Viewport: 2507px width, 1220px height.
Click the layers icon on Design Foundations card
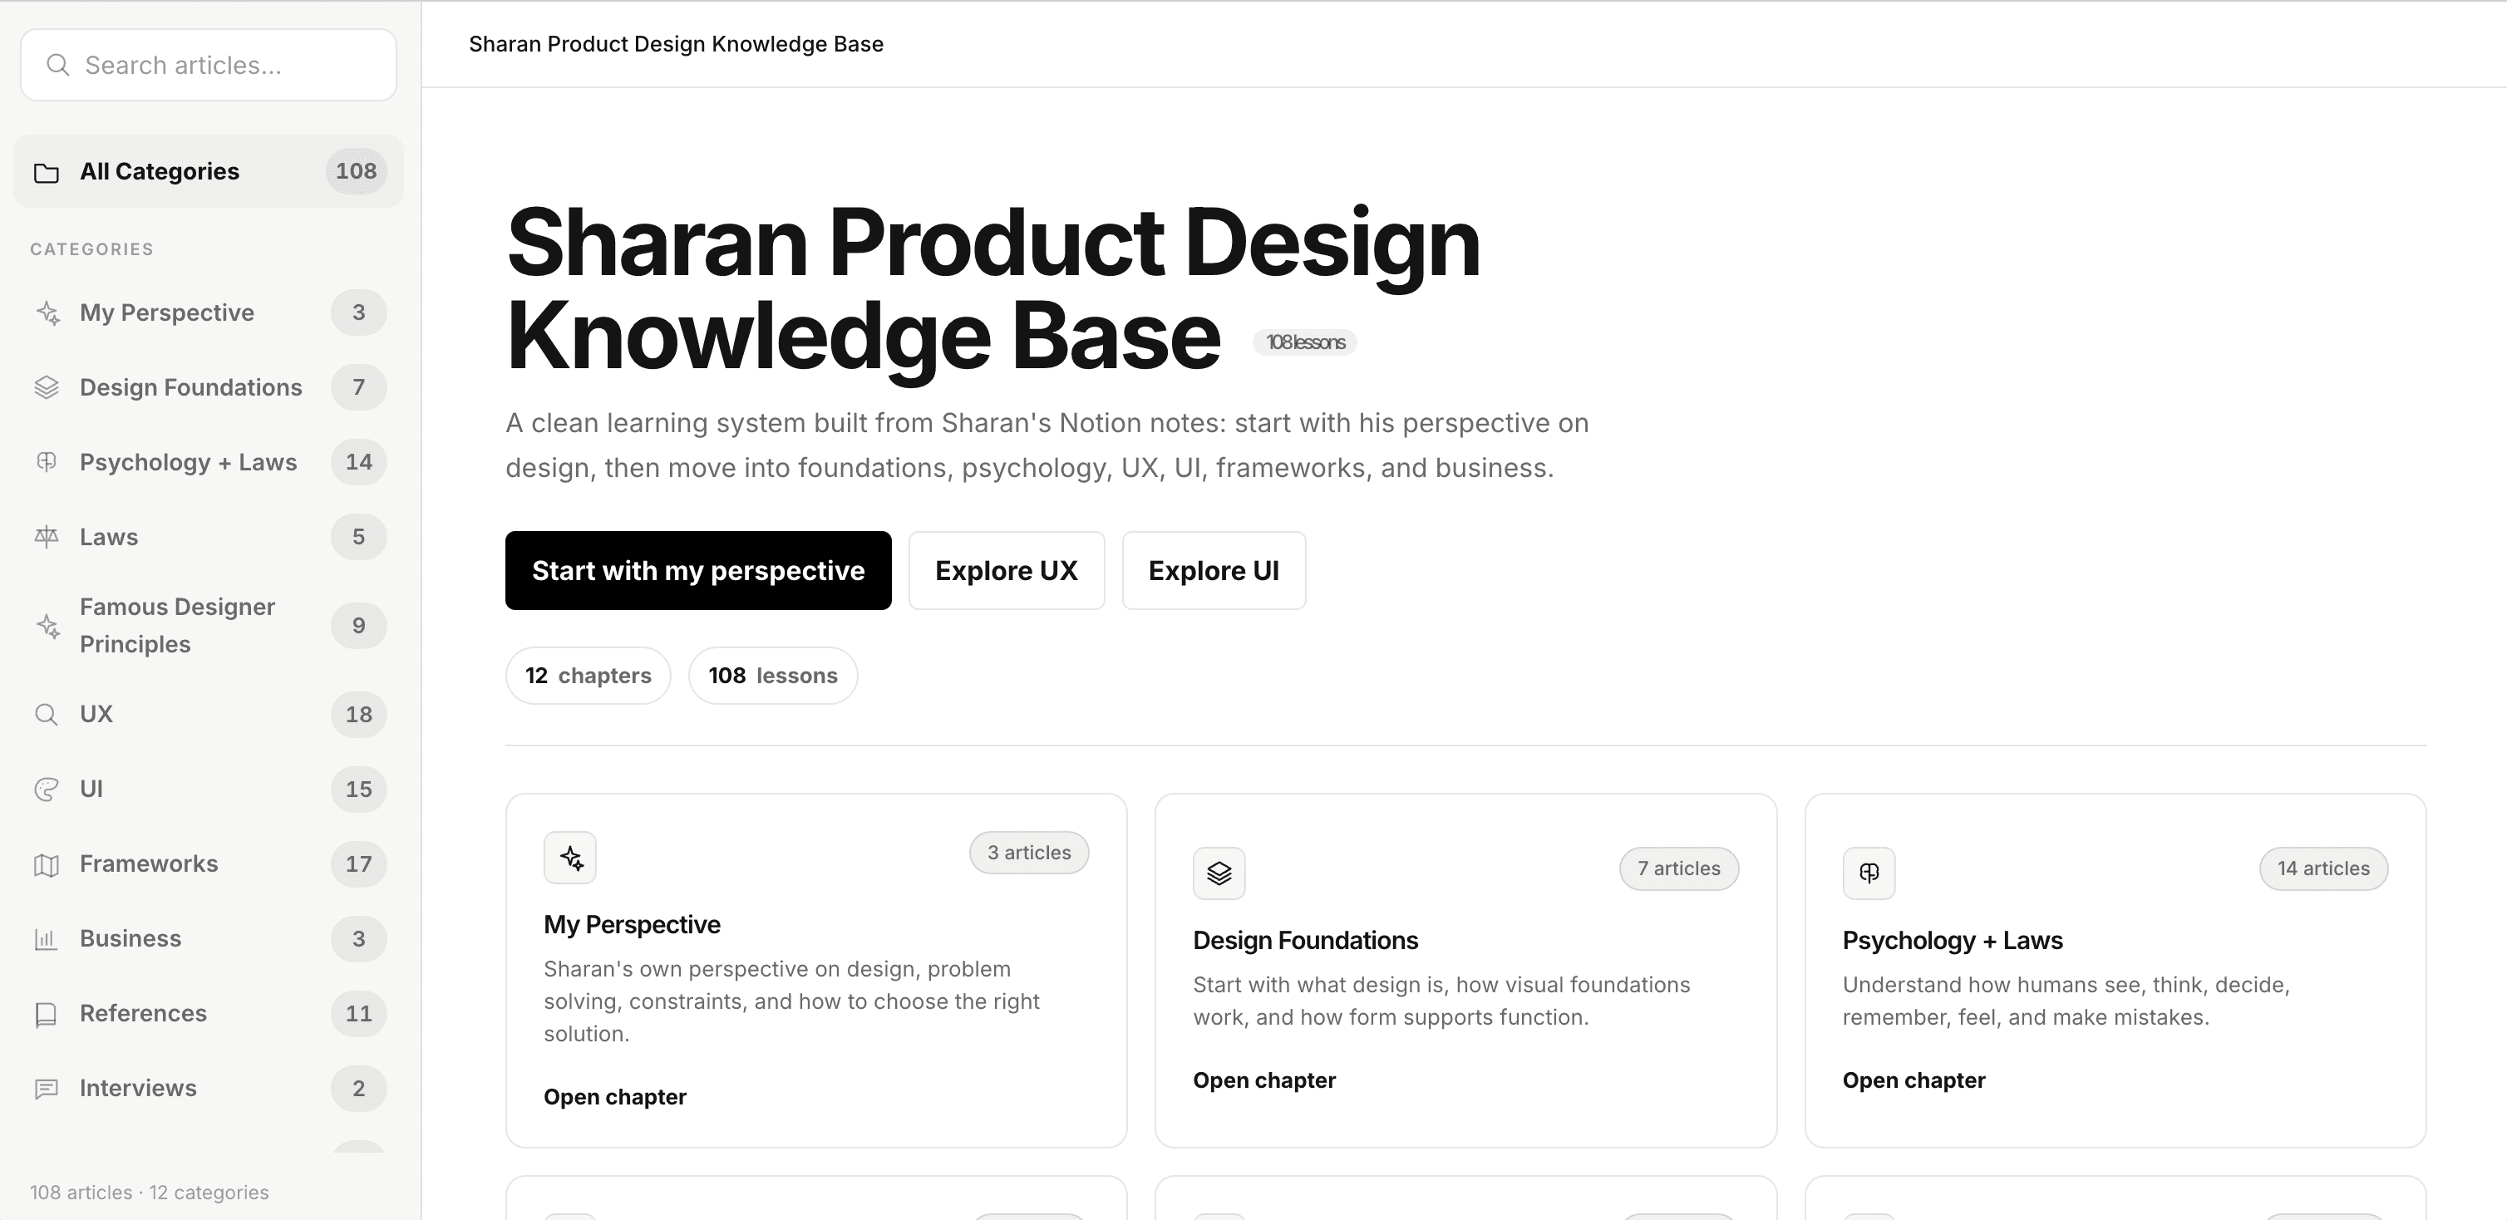tap(1219, 873)
